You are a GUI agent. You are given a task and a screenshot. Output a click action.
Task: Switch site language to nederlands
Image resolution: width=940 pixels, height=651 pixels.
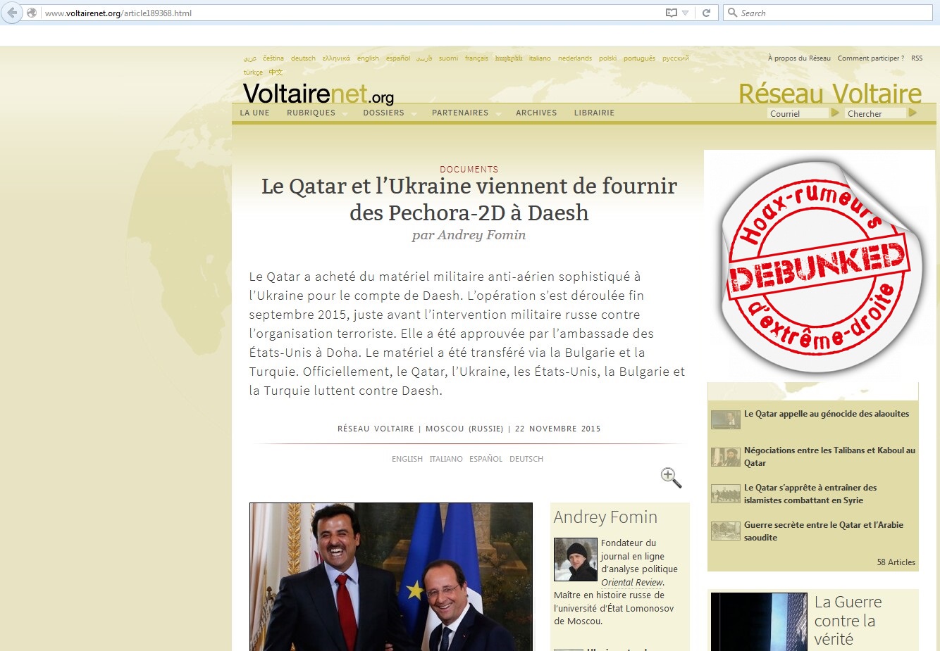click(x=575, y=58)
